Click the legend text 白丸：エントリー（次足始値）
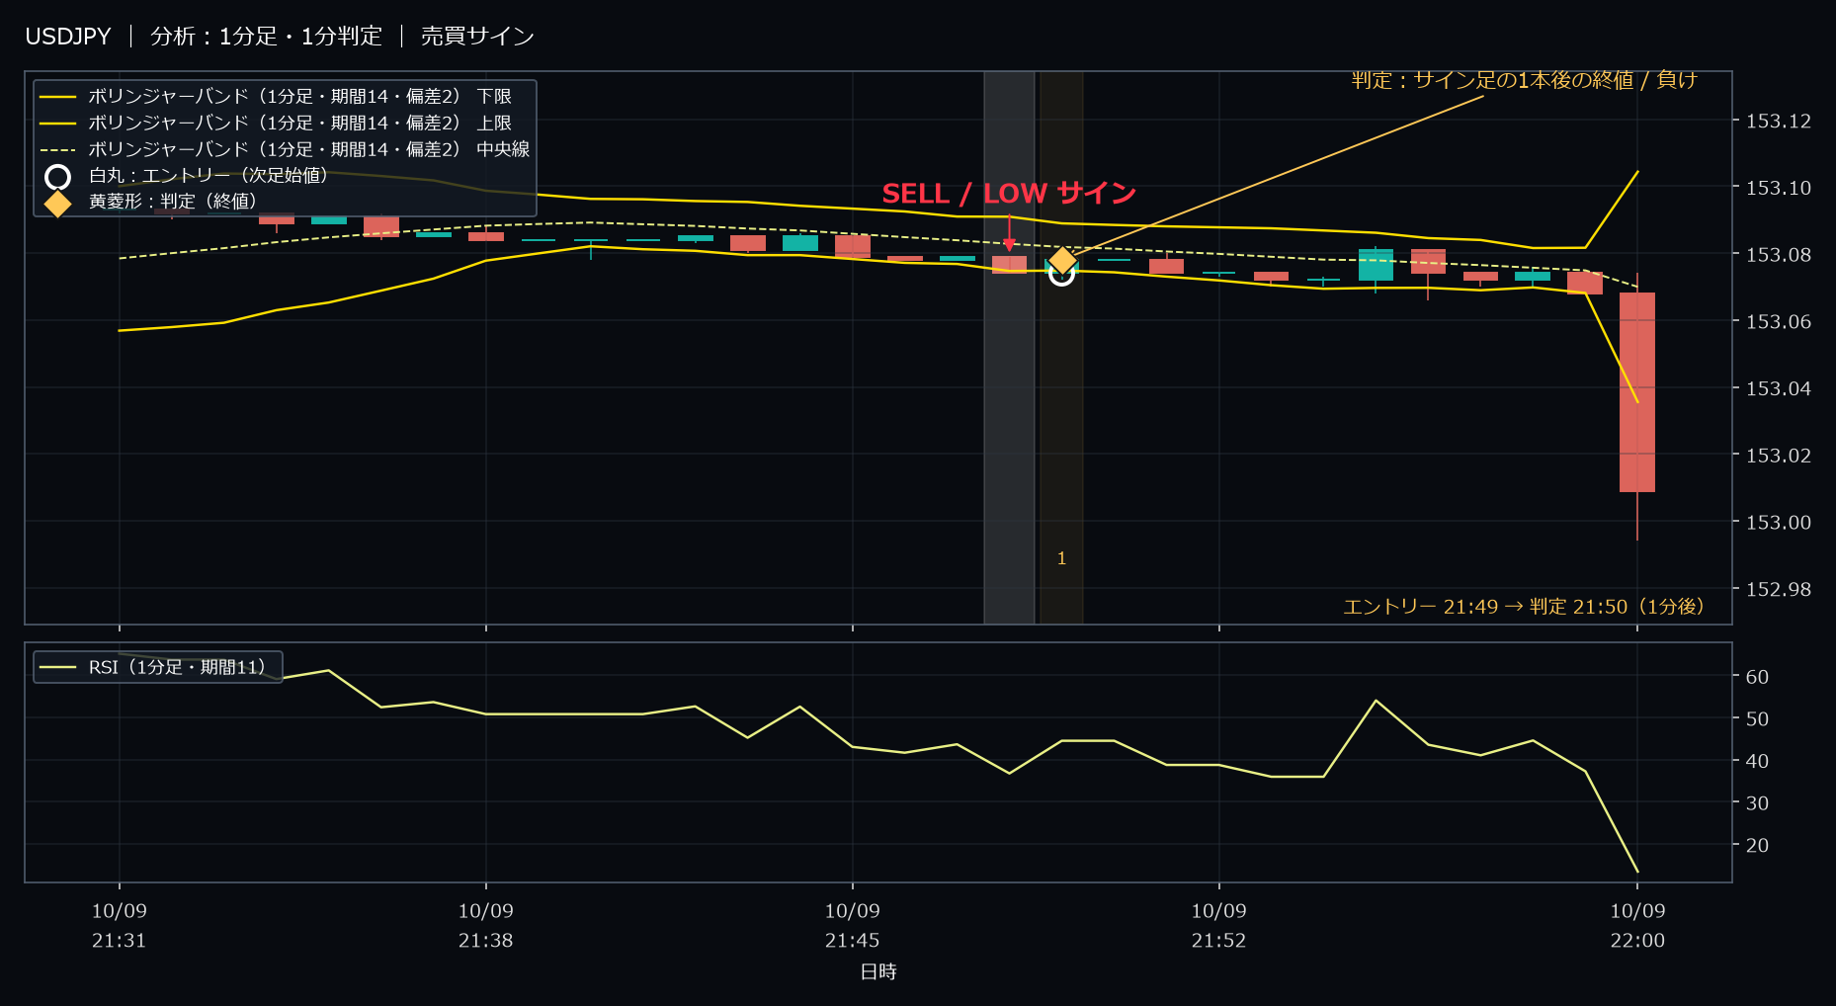Viewport: 1836px width, 1006px height. tap(209, 176)
